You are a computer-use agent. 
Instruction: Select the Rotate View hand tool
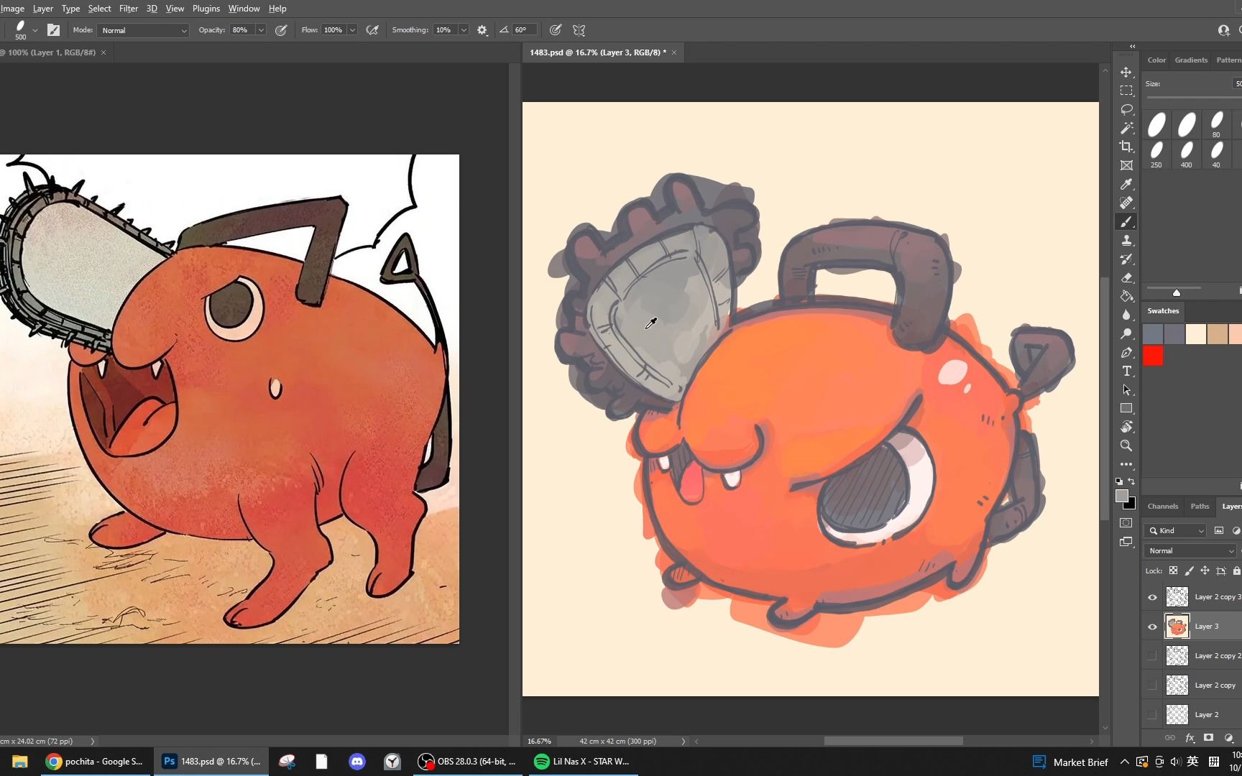(1126, 427)
